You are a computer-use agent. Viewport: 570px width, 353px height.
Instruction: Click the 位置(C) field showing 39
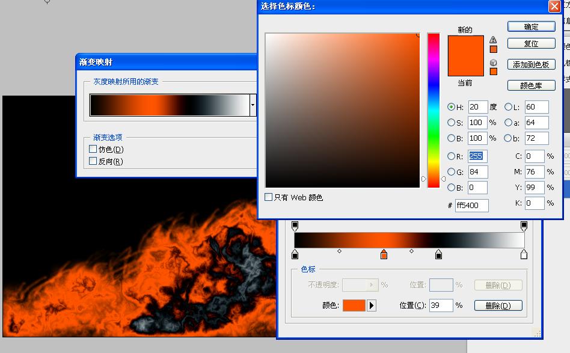(x=441, y=305)
